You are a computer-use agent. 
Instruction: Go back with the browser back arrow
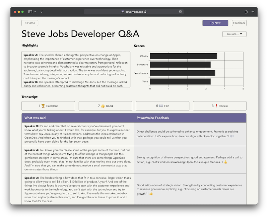(41, 12)
